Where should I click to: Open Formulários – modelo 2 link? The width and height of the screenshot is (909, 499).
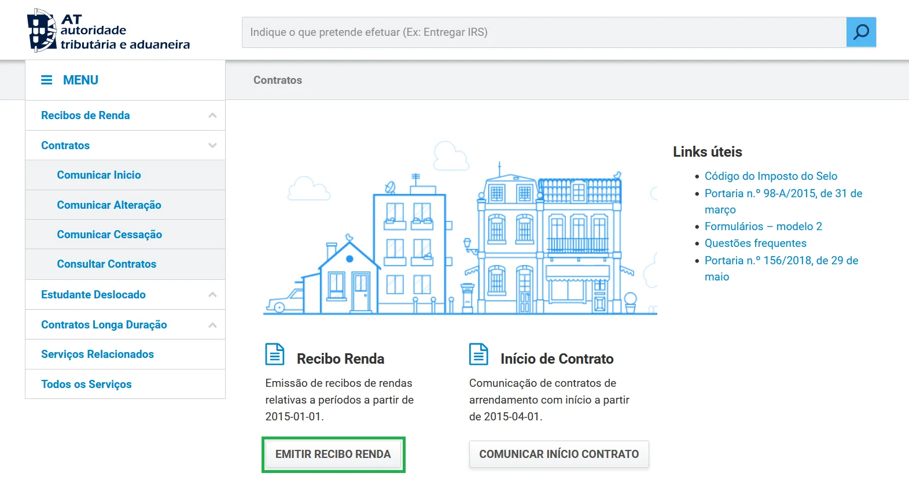(763, 227)
